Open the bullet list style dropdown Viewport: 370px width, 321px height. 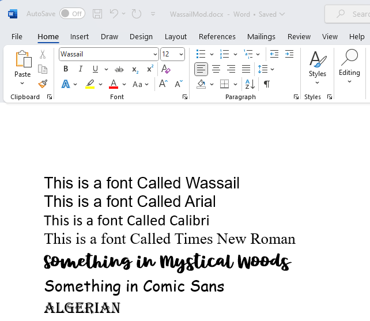pos(212,54)
